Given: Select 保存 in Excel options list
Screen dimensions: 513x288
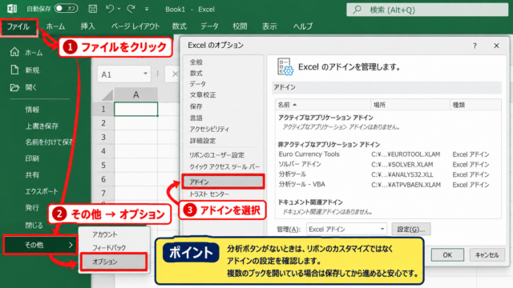Looking at the screenshot, I should pyautogui.click(x=196, y=106).
